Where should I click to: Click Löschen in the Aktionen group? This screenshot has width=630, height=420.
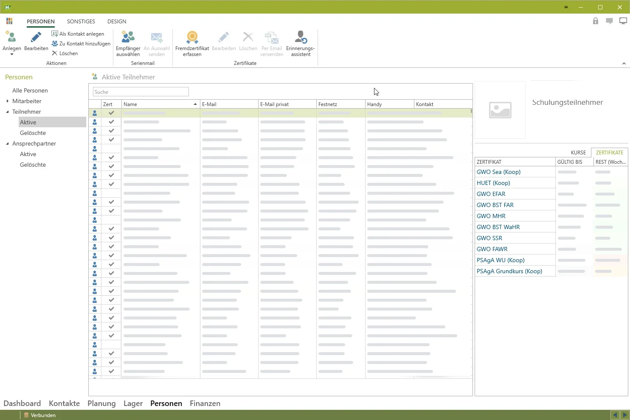coord(65,53)
